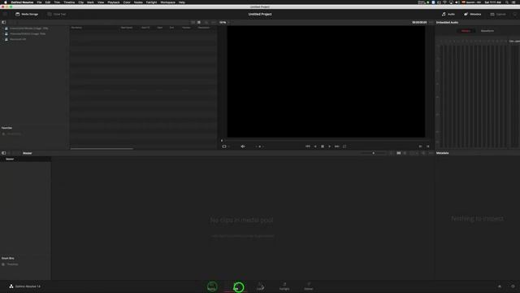The image size is (520, 293).
Task: Open the Deliver page
Action: [x=309, y=286]
